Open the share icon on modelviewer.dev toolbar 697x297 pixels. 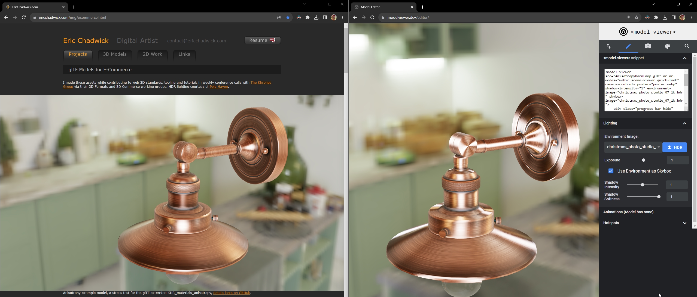[628, 17]
